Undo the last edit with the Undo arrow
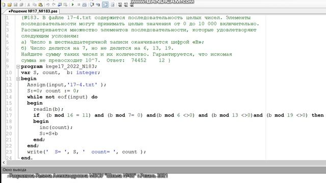 click(x=48, y=5)
